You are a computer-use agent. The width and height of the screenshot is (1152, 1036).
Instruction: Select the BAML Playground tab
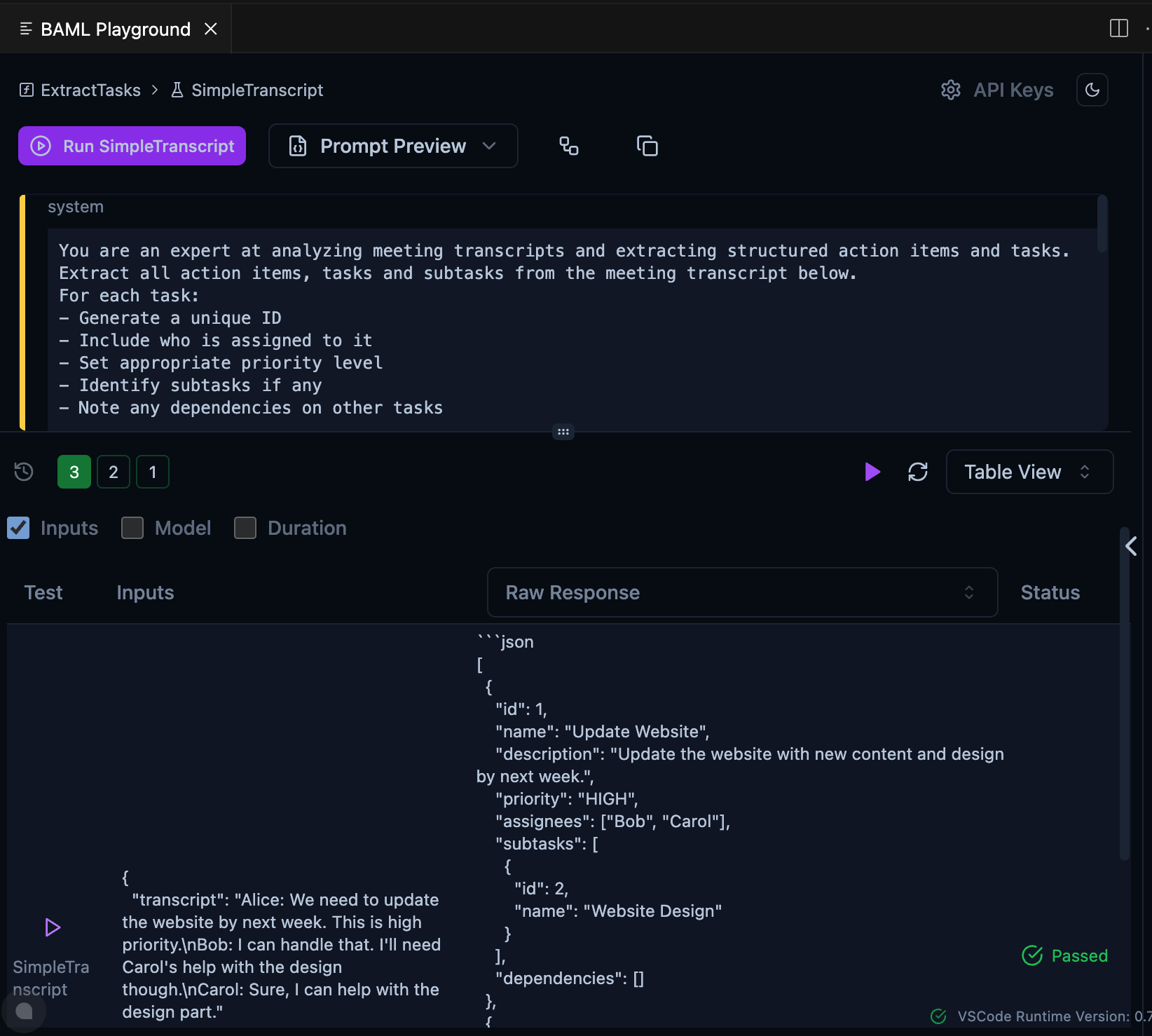[x=116, y=29]
